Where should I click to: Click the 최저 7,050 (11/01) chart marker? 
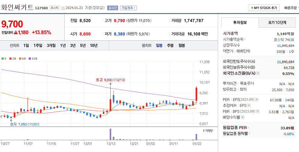coord(25,124)
